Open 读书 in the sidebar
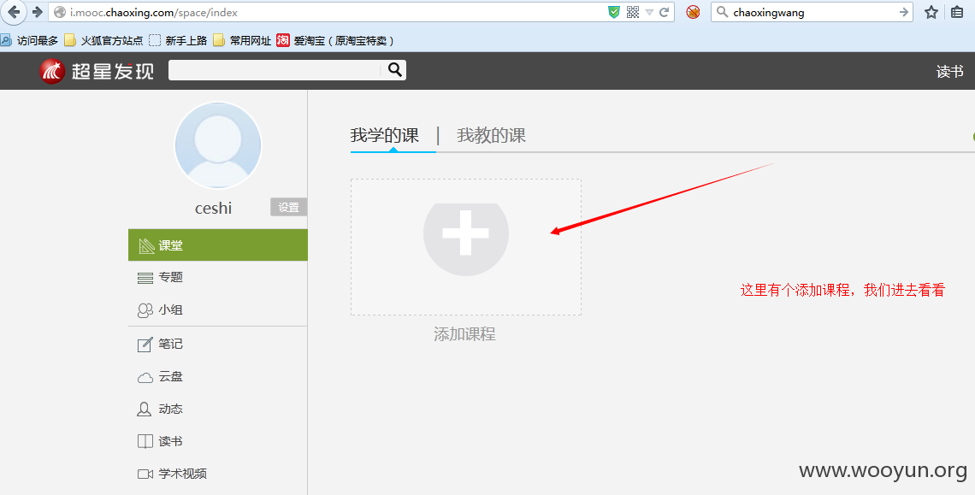 point(217,441)
